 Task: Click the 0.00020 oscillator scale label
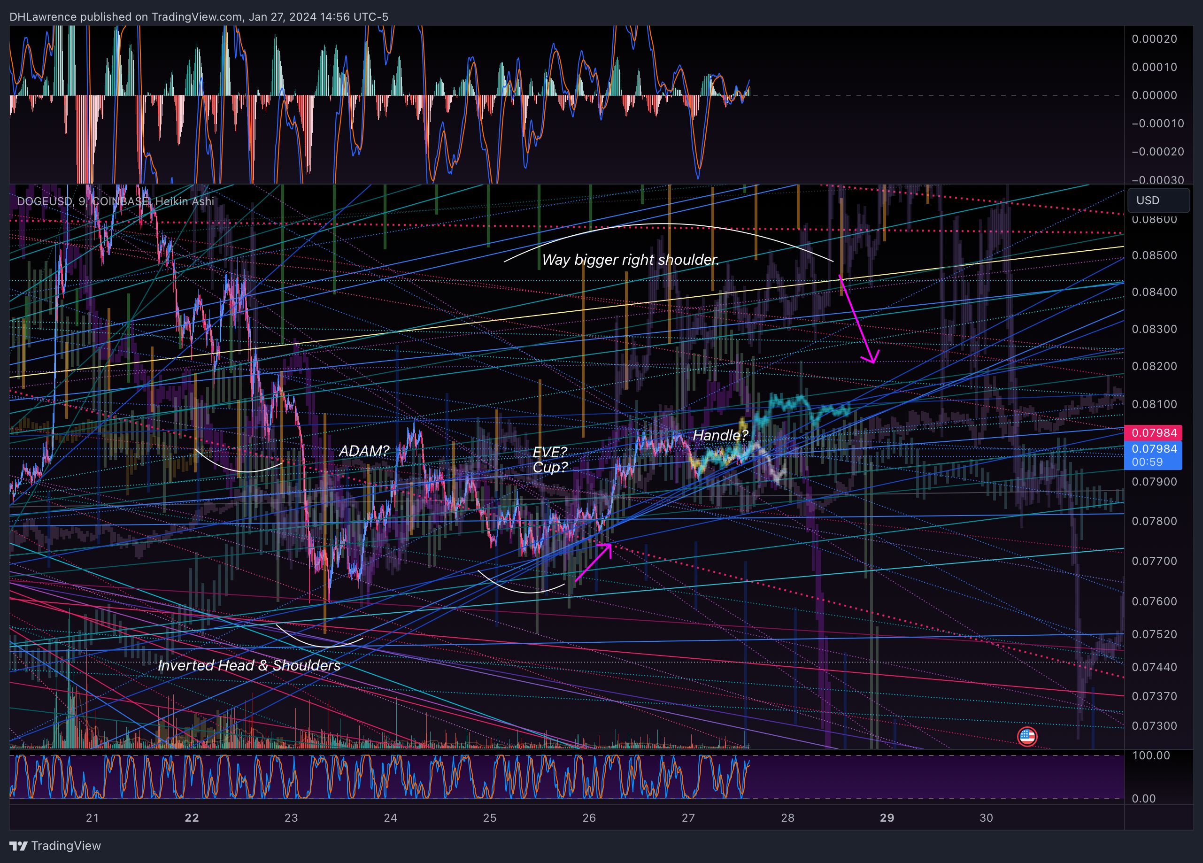tap(1154, 39)
